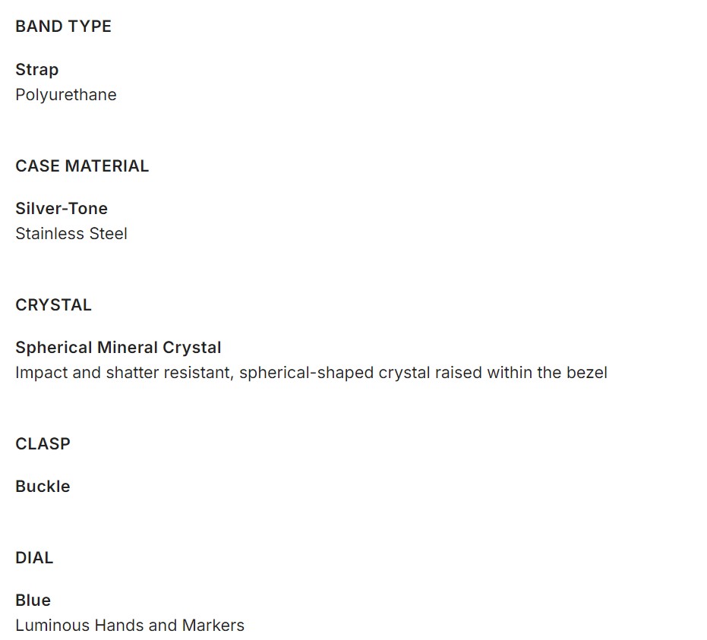Click the DIAL section heading
Image resolution: width=707 pixels, height=640 pixels.
[34, 558]
